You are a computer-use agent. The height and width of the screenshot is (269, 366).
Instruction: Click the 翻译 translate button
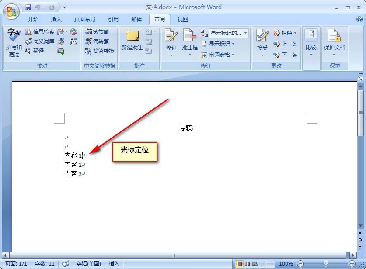click(x=34, y=51)
